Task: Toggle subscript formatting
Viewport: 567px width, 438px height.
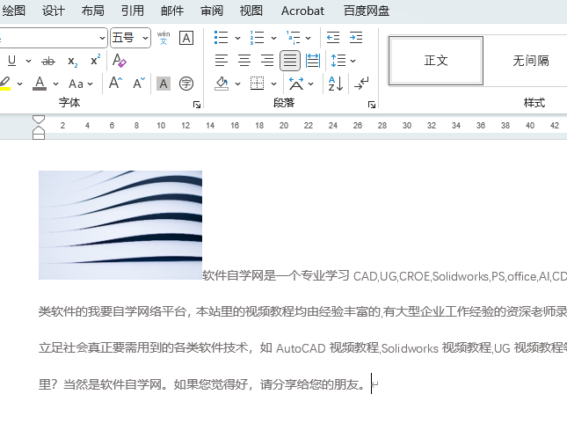Action: [73, 61]
